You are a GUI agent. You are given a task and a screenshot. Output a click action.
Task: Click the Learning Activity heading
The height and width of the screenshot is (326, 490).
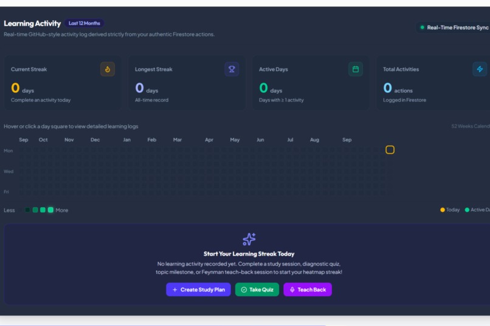coord(32,24)
